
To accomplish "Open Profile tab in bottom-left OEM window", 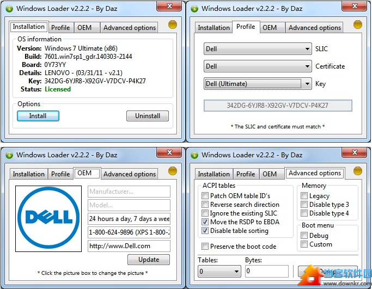I will coord(60,174).
